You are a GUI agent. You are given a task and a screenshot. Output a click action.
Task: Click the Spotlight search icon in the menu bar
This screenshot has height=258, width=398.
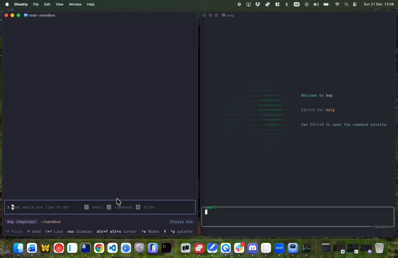[x=346, y=4]
